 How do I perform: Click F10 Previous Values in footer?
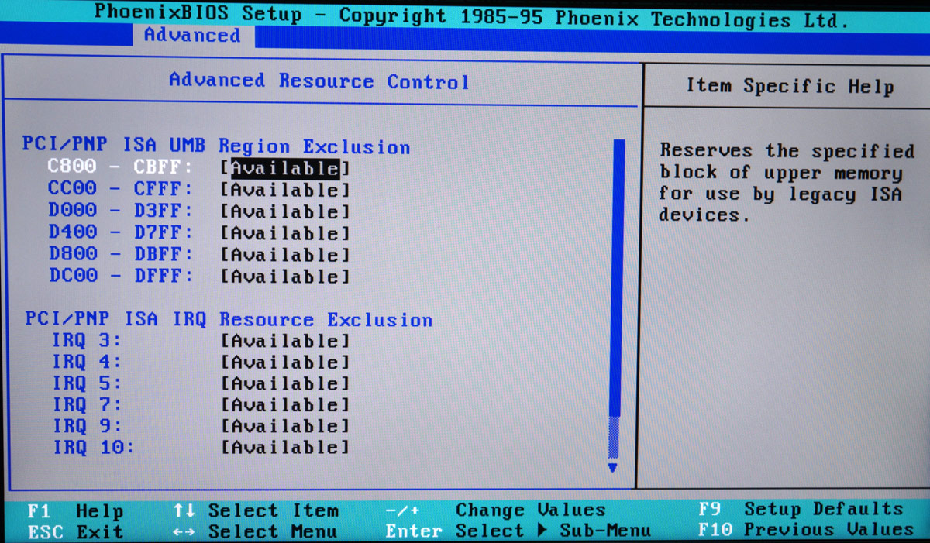[805, 531]
